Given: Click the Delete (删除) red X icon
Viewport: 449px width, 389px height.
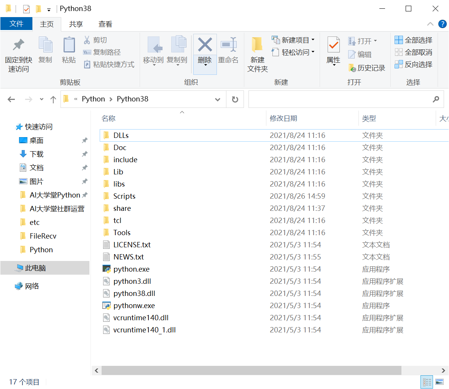Looking at the screenshot, I should (x=205, y=45).
